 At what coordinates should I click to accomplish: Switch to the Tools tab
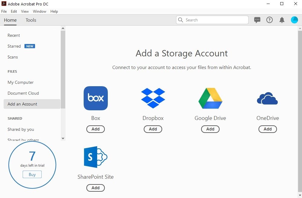[x=31, y=20]
